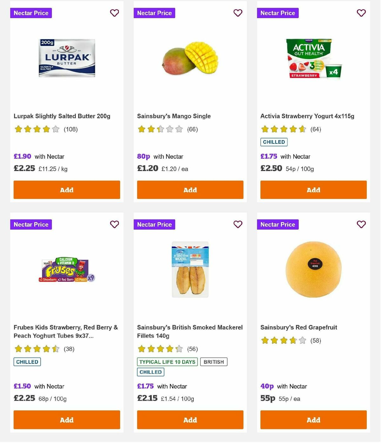
Task: Click the favourite heart on Activia Strawberry Yogurt
Action: coord(361,13)
